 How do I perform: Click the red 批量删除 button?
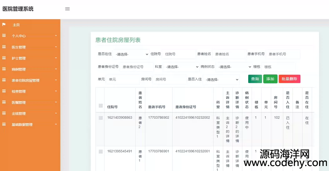tap(289, 79)
